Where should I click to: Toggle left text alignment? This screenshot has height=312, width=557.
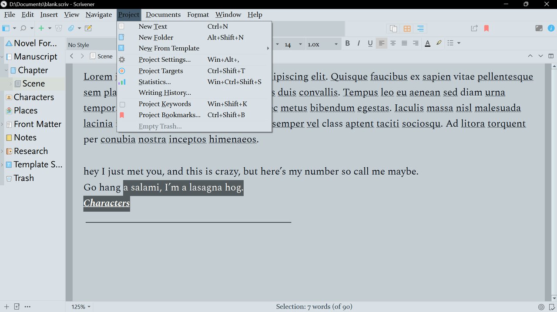click(382, 43)
